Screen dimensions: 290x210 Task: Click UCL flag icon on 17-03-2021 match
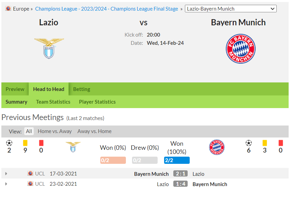click(x=30, y=173)
